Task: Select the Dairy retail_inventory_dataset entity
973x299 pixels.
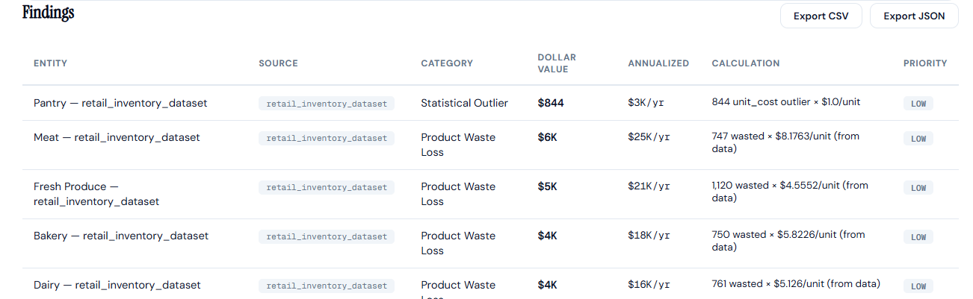Action: tap(117, 285)
